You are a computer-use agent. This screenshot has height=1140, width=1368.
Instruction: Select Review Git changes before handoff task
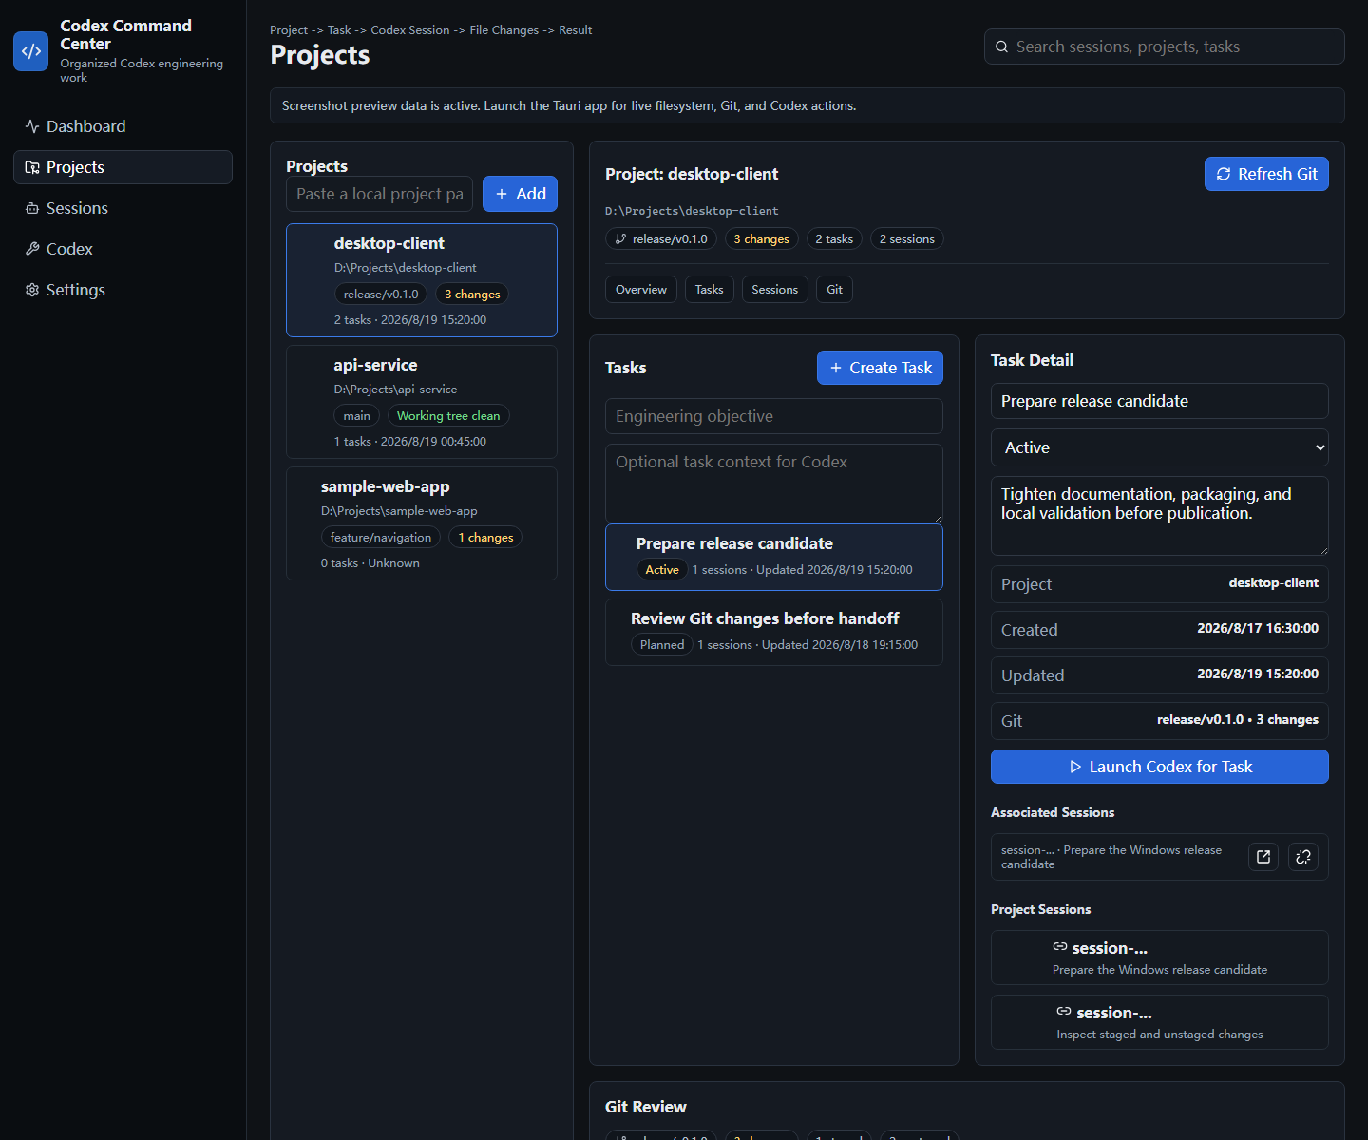click(773, 632)
